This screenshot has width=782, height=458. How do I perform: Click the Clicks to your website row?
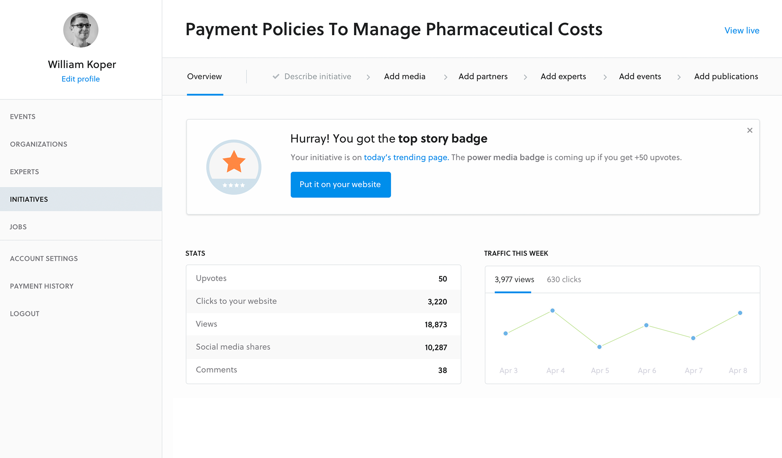(323, 301)
